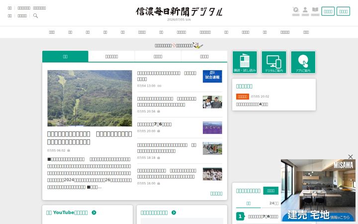Viewport: 358px width, 224px height.
Task: Open the headline dated 07/05 20:56
Action: pyautogui.click(x=167, y=102)
